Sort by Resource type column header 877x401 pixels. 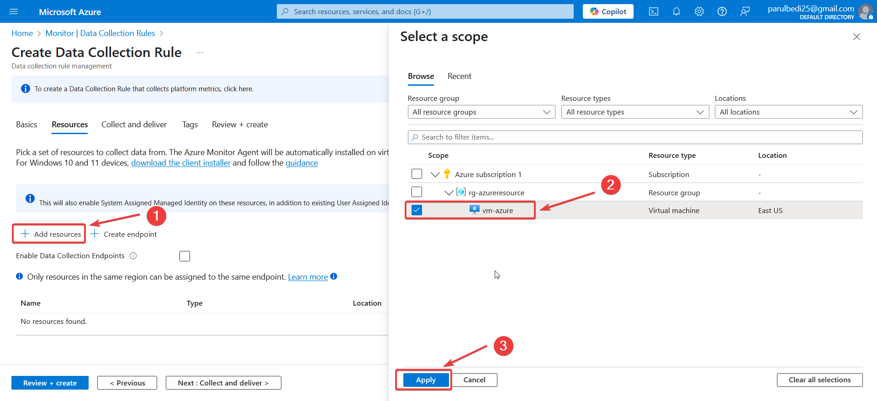point(672,155)
